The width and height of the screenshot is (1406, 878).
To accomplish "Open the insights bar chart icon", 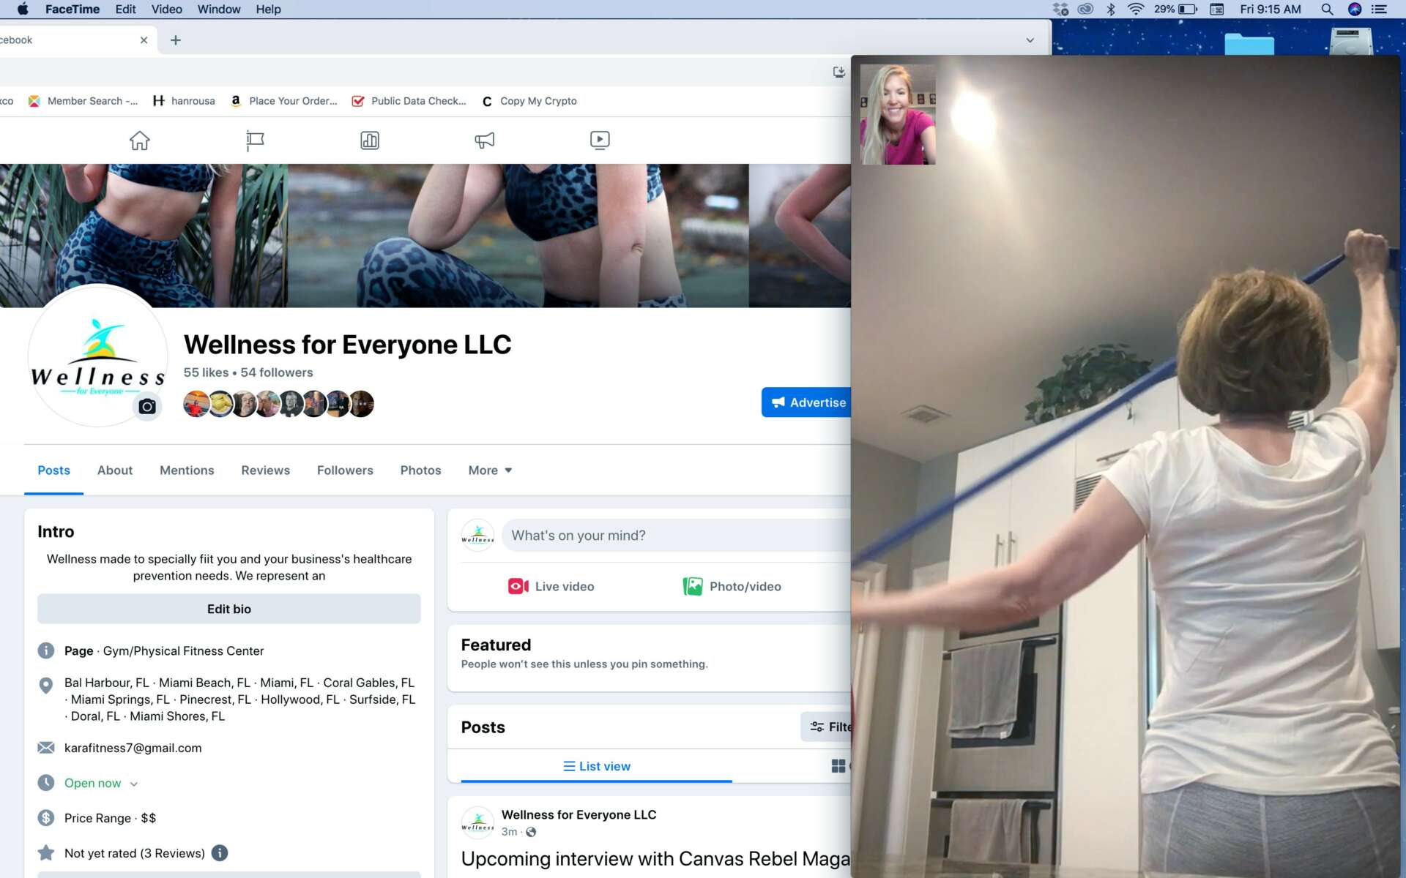I will pyautogui.click(x=370, y=140).
